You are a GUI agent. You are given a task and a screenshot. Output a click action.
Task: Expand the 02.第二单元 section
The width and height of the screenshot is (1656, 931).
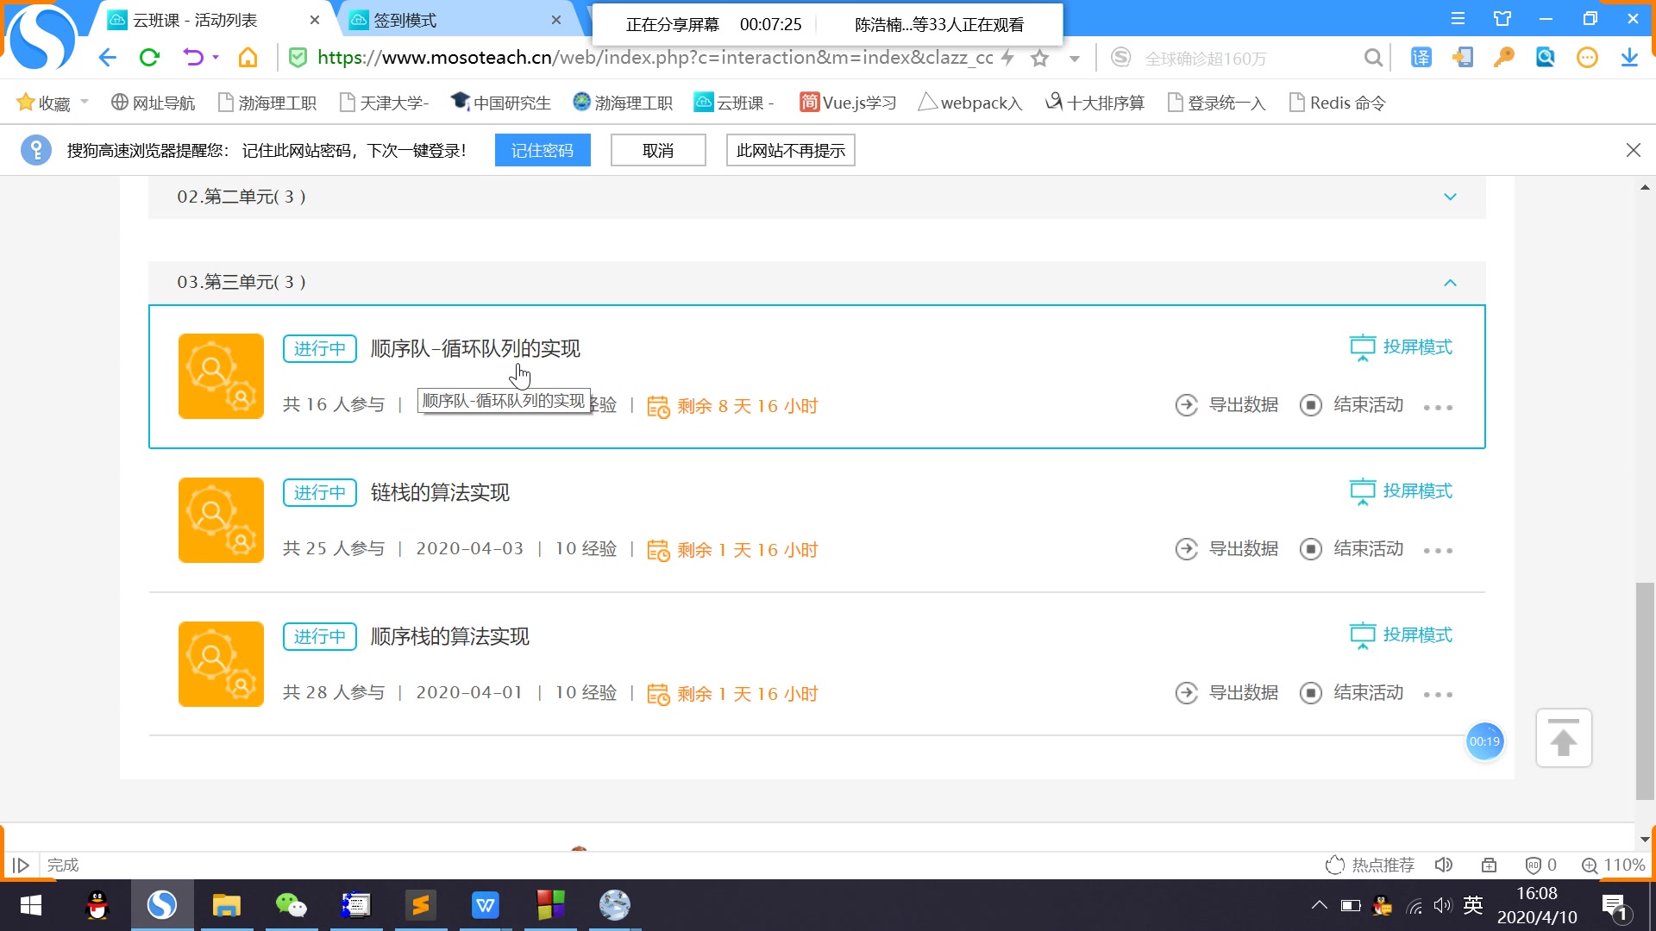[x=1452, y=197]
